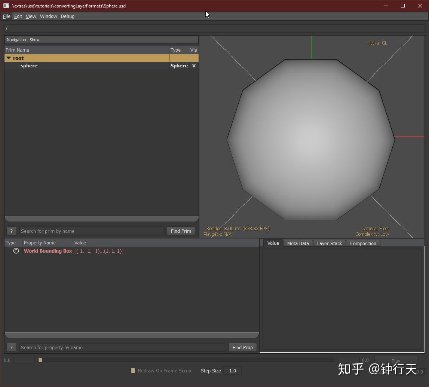Open the Window menu
This screenshot has height=387, width=429.
coord(48,16)
